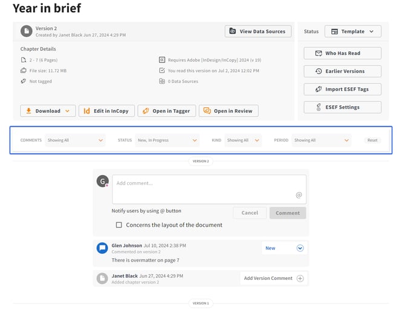Open the Status filter showing New, In Progress
405x310 pixels.
coord(167,140)
